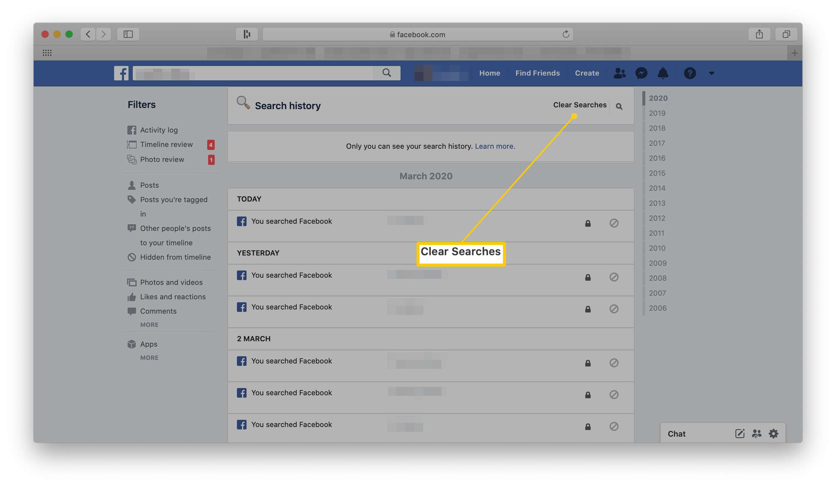This screenshot has height=487, width=836.
Task: Expand MORE under Comments
Action: 149,325
